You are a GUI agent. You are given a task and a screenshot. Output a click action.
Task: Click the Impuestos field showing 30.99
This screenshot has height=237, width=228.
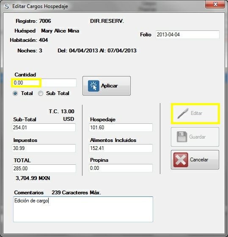[x=44, y=148]
